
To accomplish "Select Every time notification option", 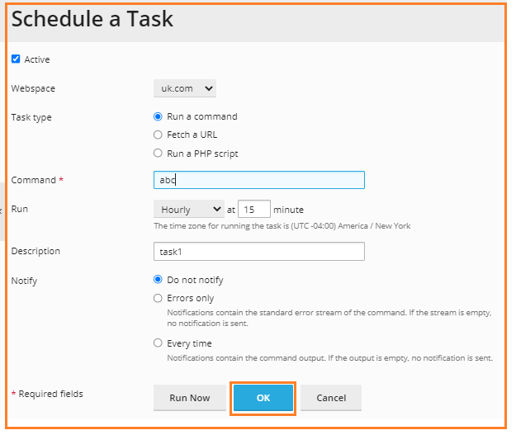I will pyautogui.click(x=158, y=343).
